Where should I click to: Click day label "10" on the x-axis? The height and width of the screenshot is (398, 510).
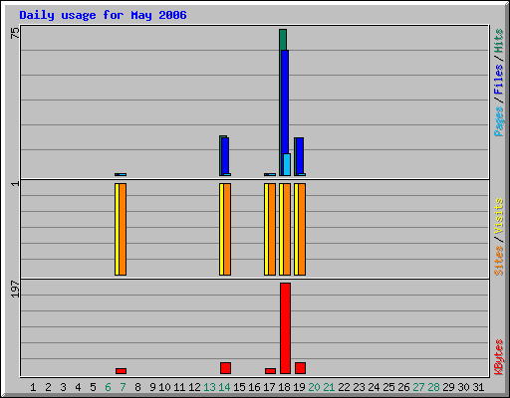pos(164,387)
